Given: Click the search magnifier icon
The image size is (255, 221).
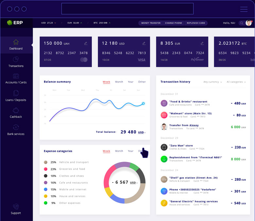Looking at the screenshot, I should pyautogui.click(x=242, y=23).
